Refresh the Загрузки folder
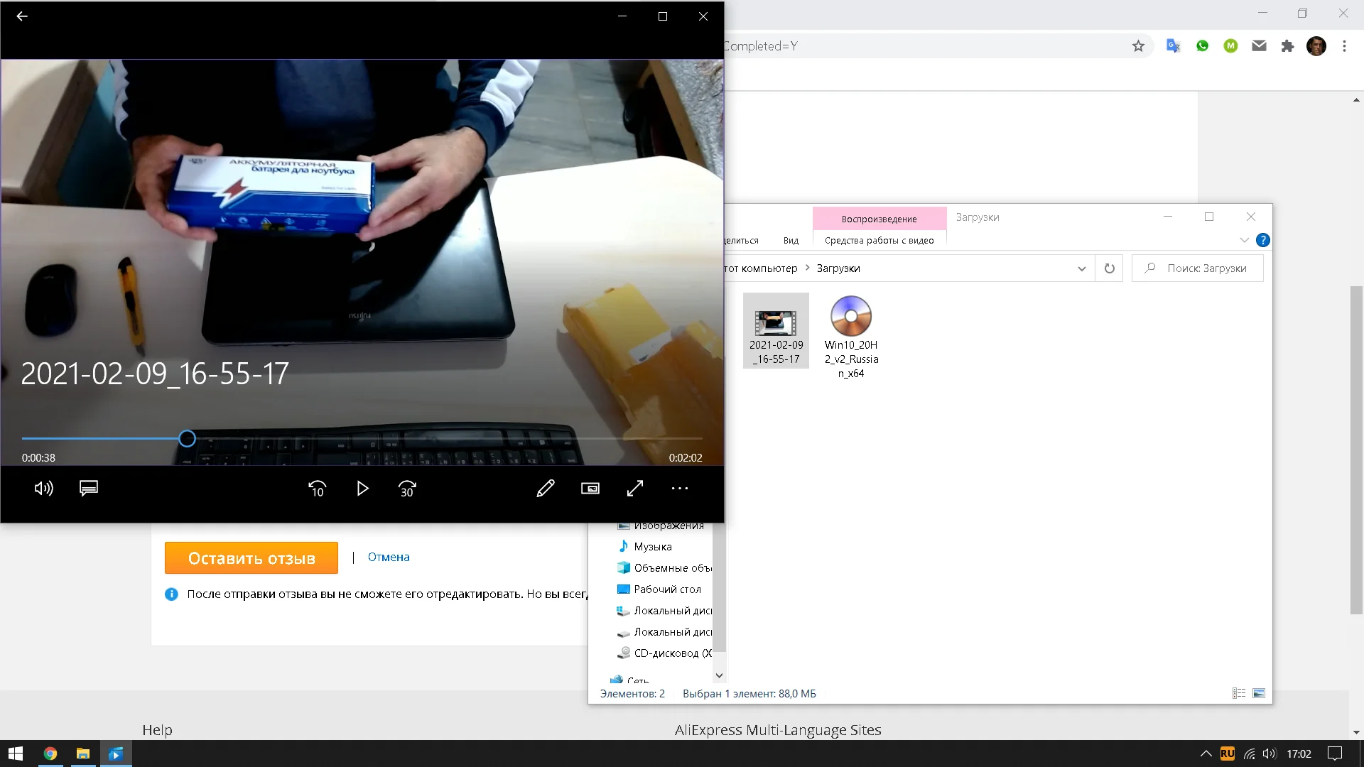Image resolution: width=1364 pixels, height=767 pixels. pos(1109,268)
